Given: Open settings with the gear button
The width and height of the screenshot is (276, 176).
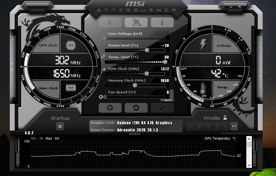Looking at the screenshot, I should click(110, 107).
